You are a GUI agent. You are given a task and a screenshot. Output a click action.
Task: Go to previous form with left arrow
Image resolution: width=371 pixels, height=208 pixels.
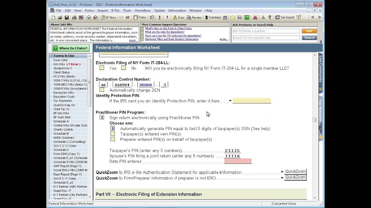coord(312,17)
